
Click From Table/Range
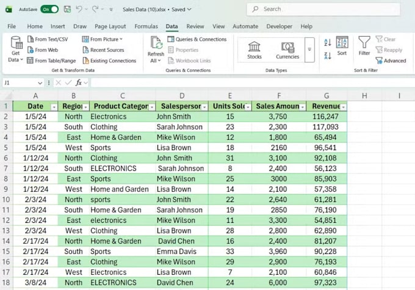(51, 60)
